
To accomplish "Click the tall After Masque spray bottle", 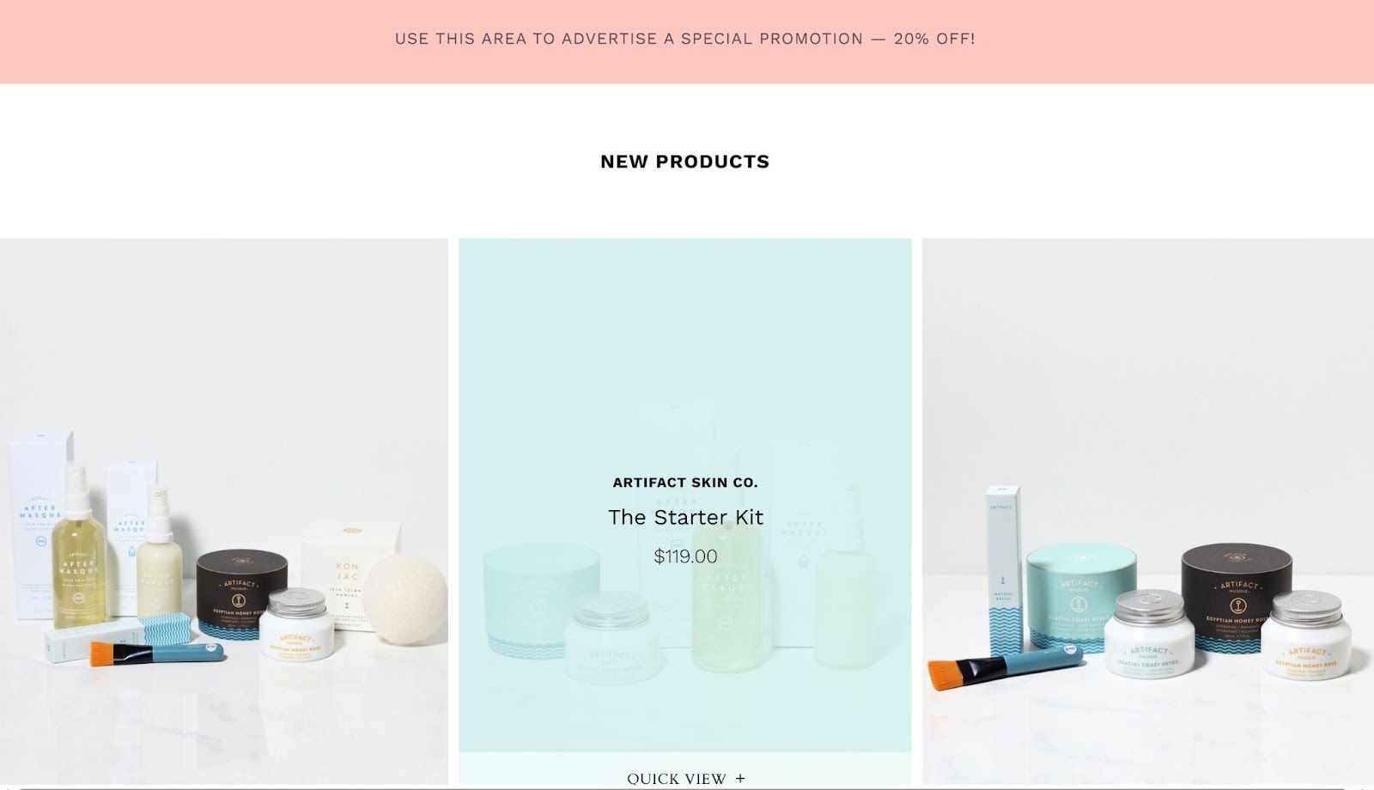I will [78, 546].
